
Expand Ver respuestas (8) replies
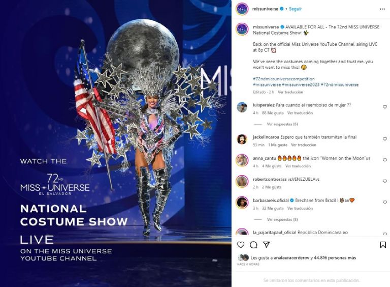tap(282, 219)
